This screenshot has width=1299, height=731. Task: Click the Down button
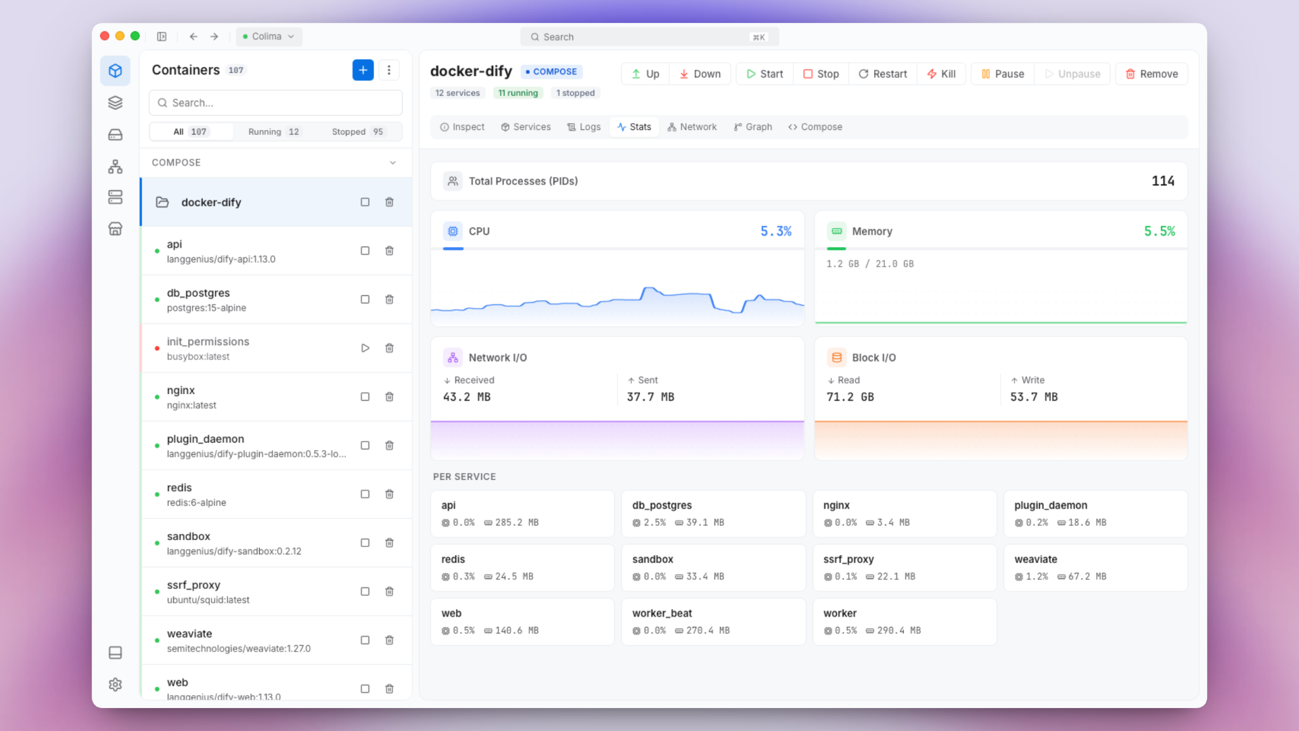tap(700, 74)
